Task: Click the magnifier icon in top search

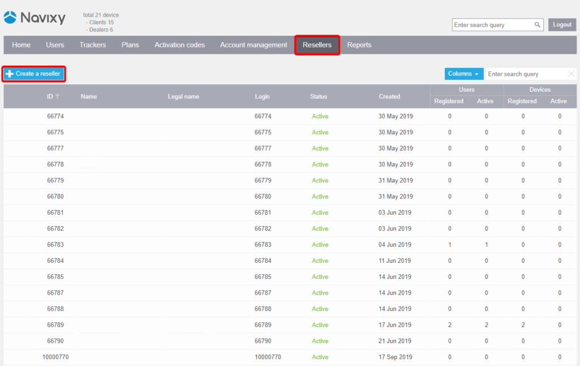Action: click(x=537, y=25)
